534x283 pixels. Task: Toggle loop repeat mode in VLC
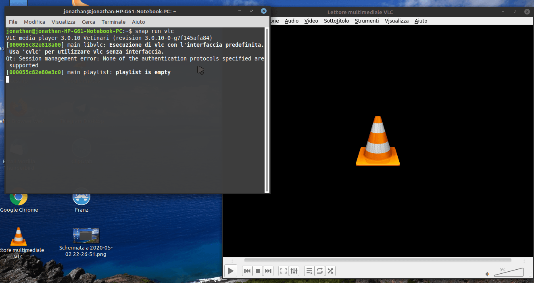coord(320,271)
